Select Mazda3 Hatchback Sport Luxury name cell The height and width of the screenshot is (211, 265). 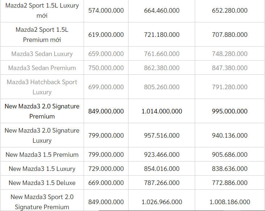(42, 87)
